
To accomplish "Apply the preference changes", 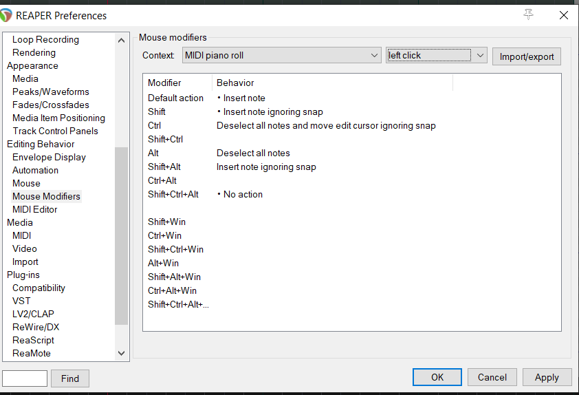I will (x=547, y=377).
